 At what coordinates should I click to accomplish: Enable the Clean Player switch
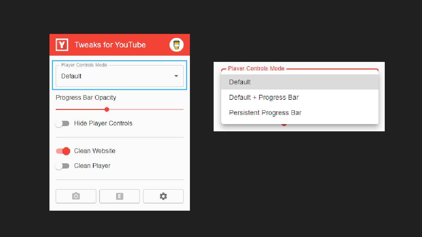[62, 166]
